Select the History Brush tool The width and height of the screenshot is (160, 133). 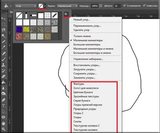(x=3, y=71)
